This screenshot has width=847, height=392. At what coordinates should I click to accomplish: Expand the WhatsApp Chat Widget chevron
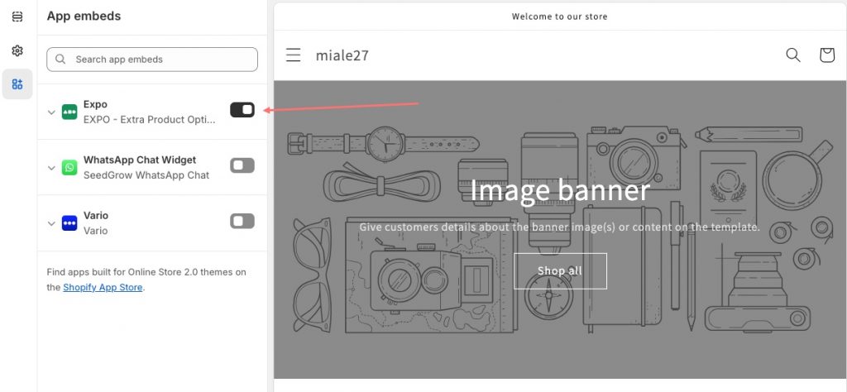click(51, 168)
